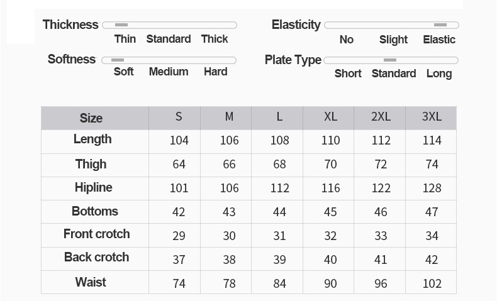Choose the 'Slight' elasticity label

[x=393, y=40]
